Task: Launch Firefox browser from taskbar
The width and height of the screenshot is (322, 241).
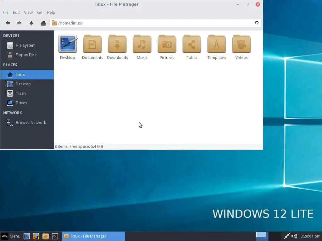Action: [36, 236]
